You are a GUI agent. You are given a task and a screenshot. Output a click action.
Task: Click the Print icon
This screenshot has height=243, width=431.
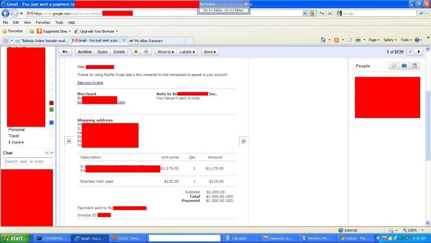tap(358, 40)
